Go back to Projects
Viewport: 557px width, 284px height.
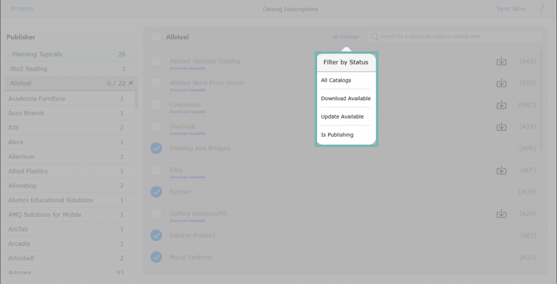click(x=22, y=9)
